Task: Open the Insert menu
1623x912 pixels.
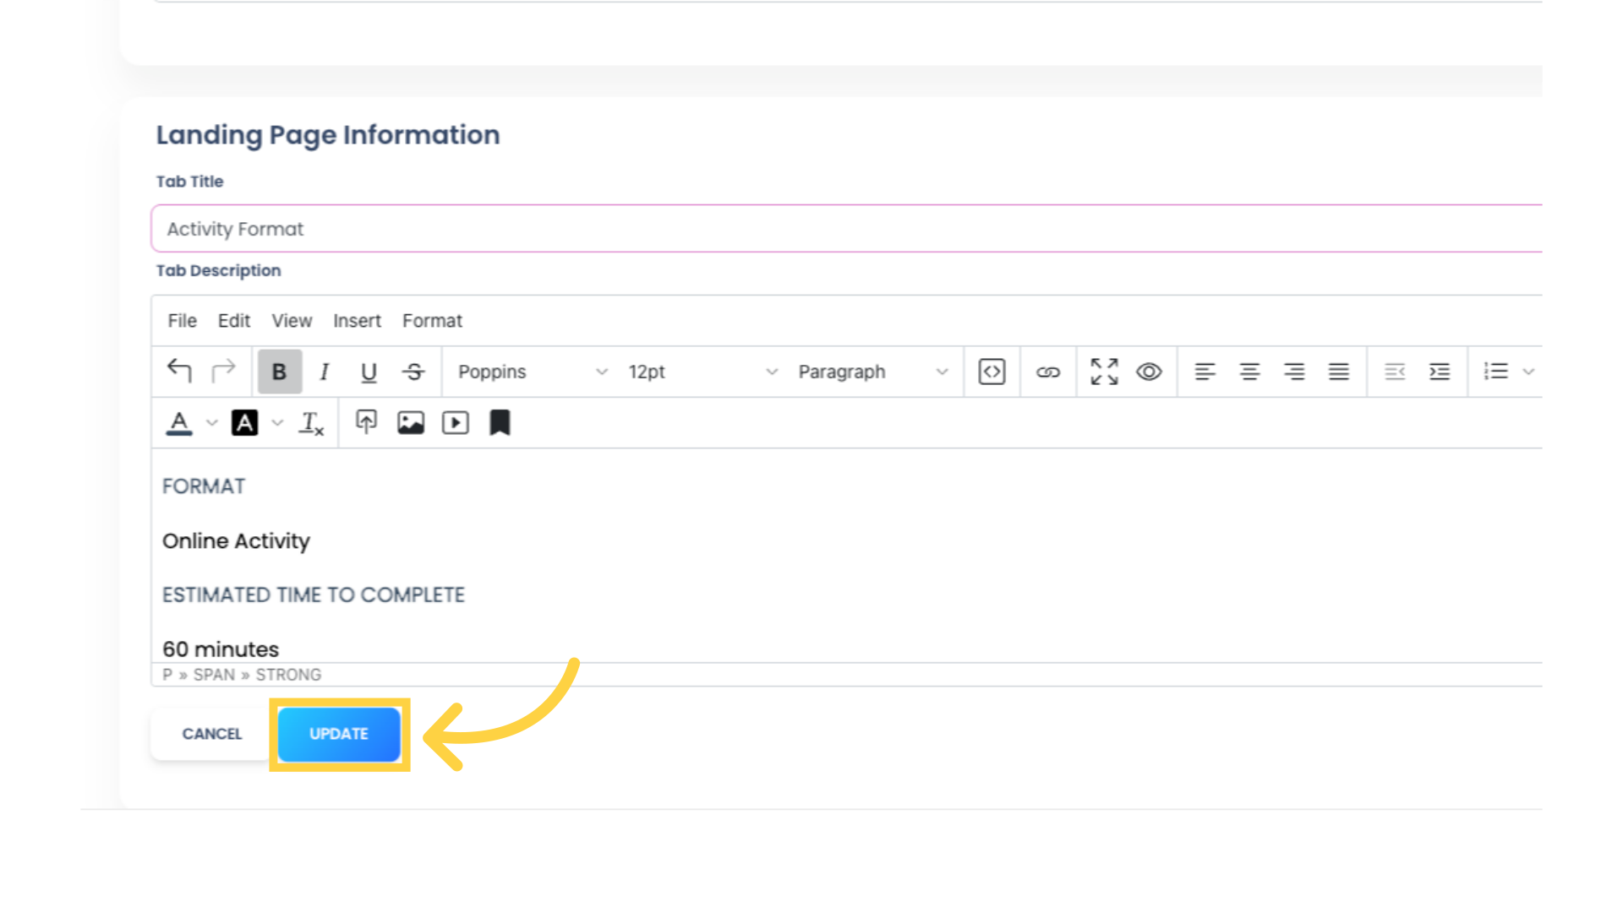Action: (x=357, y=321)
